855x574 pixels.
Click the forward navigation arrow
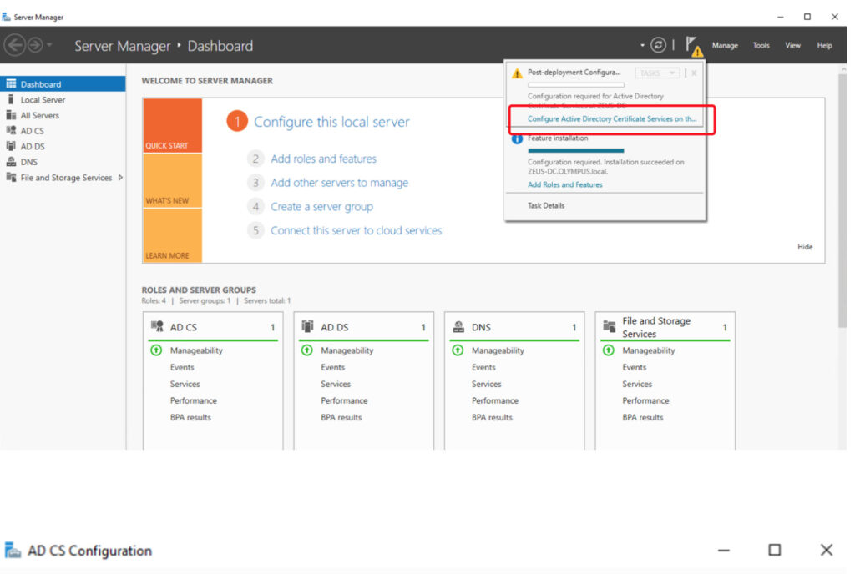point(34,45)
